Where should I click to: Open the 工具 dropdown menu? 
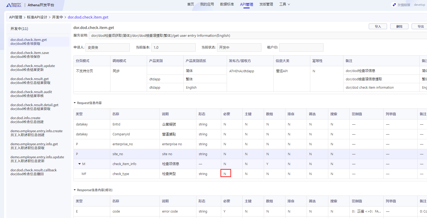point(285,4)
